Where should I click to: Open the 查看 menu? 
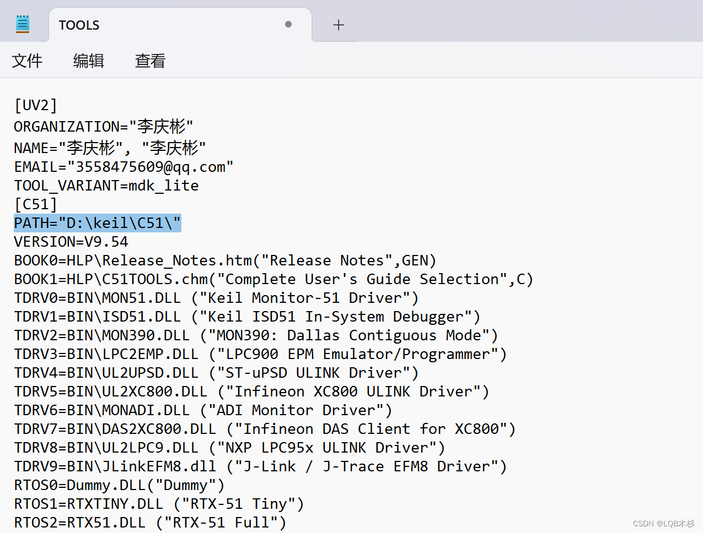click(150, 61)
